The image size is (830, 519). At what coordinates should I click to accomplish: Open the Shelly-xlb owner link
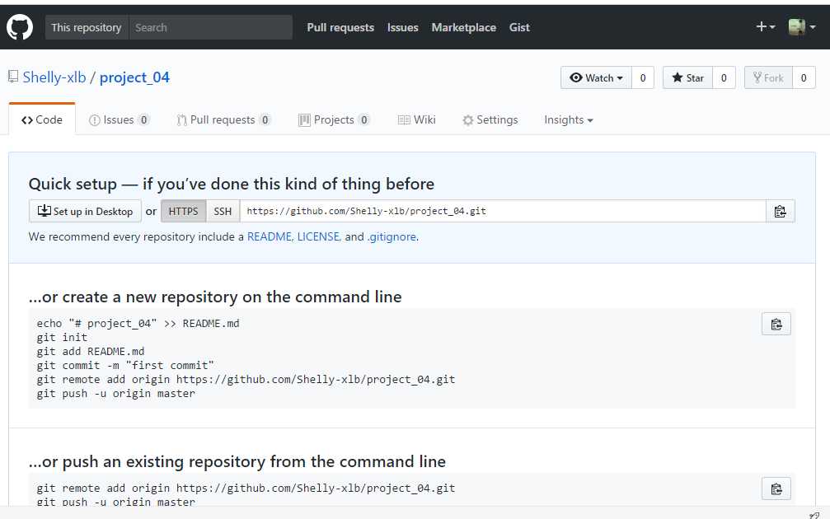point(54,77)
